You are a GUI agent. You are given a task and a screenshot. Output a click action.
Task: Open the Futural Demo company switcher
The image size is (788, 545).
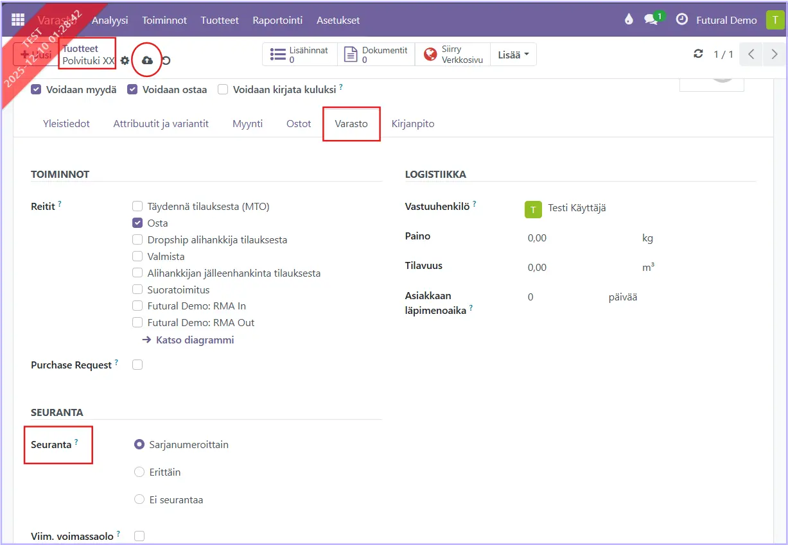[x=726, y=20]
